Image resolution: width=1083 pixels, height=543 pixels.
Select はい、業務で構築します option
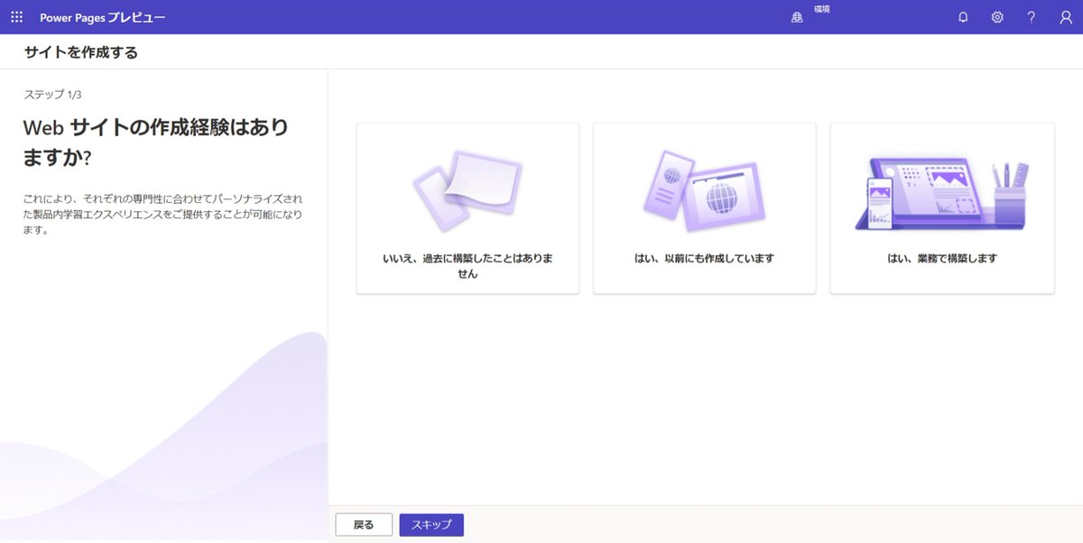pos(941,207)
